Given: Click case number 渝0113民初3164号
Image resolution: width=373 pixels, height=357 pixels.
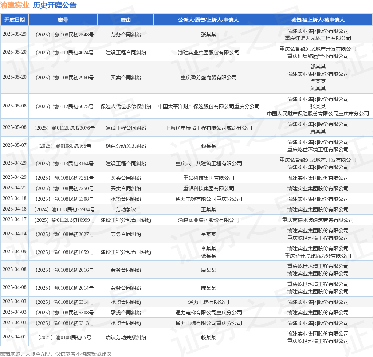Looking at the screenshot, I should pos(65,164).
